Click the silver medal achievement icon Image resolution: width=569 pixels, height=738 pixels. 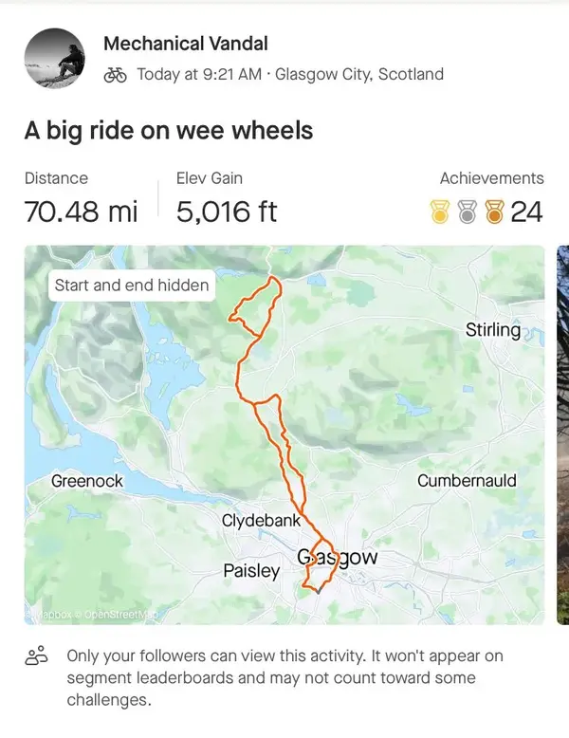[467, 212]
